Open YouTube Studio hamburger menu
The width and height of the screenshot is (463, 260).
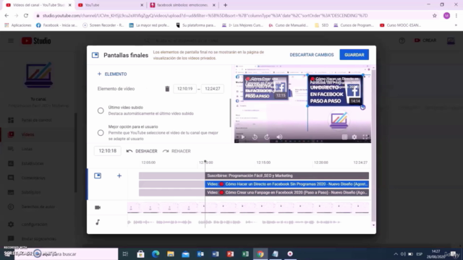pyautogui.click(x=11, y=40)
